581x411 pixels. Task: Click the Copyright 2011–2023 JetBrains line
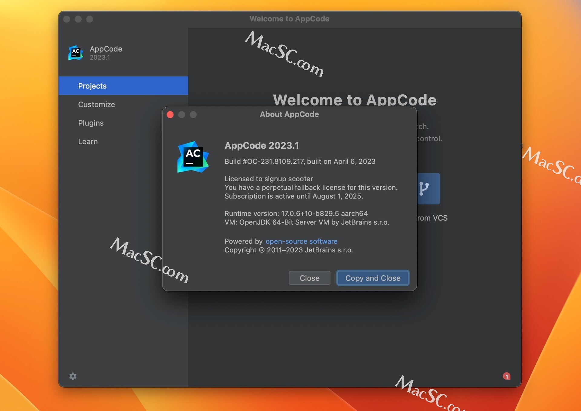pyautogui.click(x=289, y=250)
